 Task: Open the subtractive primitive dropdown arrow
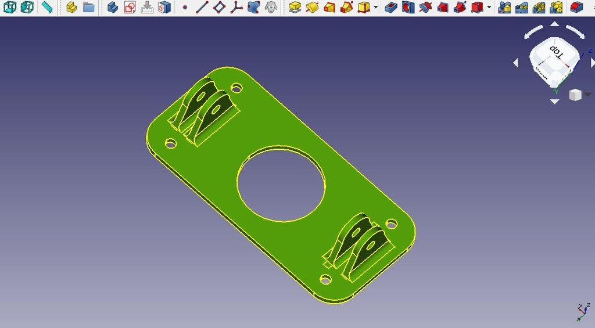tap(489, 8)
